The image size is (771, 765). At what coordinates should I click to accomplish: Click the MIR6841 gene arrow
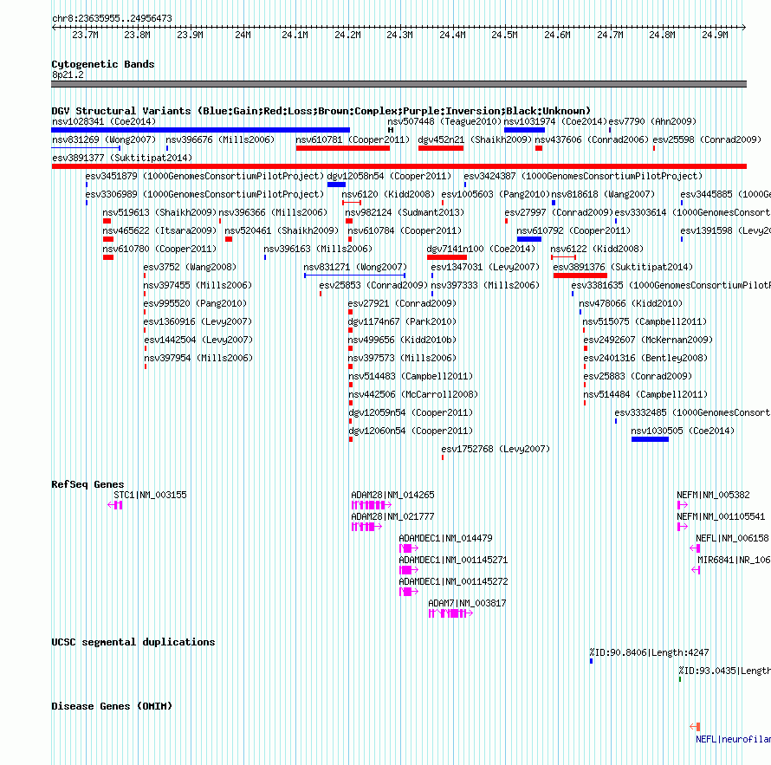pyautogui.click(x=696, y=570)
